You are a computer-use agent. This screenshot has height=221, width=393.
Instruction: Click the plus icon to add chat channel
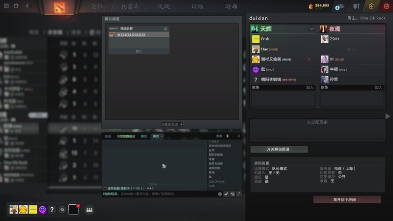[x=227, y=136]
